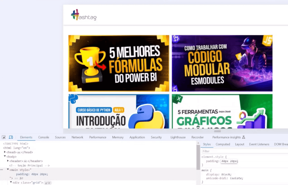
Task: Open the Network panel tab
Action: pyautogui.click(x=77, y=137)
